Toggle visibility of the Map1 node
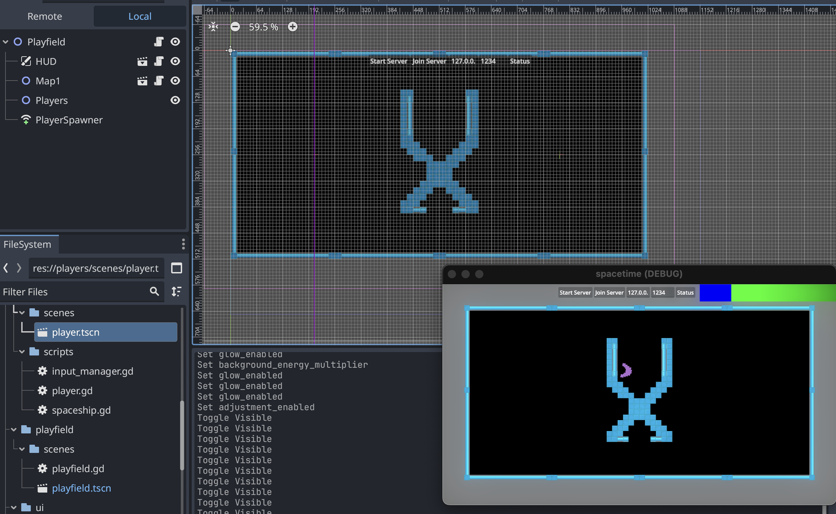This screenshot has height=514, width=836. (176, 81)
